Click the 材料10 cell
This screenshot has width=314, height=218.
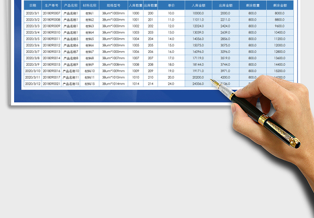tap(90, 71)
